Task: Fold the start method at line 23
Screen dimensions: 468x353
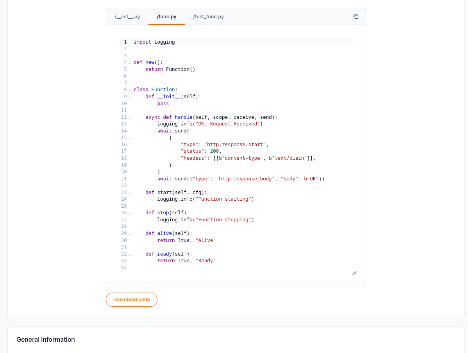Action: tap(130, 193)
